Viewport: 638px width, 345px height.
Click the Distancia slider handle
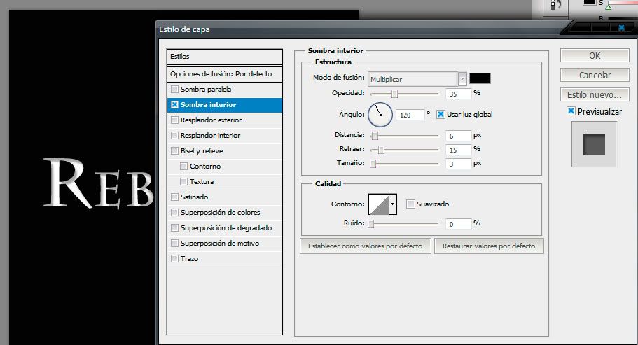[x=375, y=136]
